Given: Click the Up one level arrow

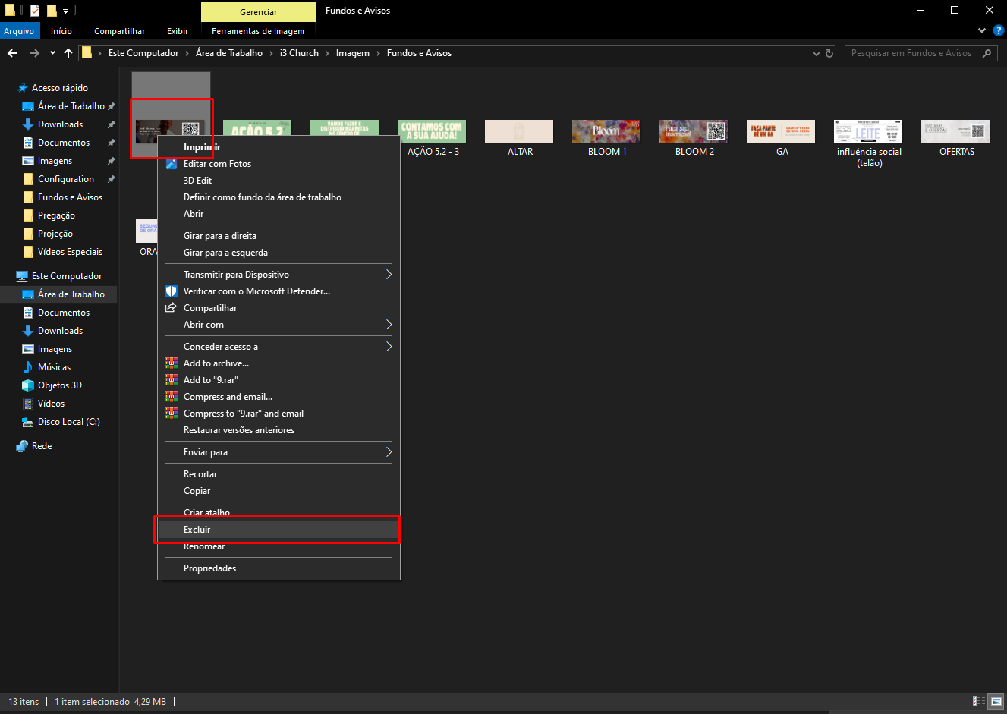Looking at the screenshot, I should pyautogui.click(x=68, y=53).
